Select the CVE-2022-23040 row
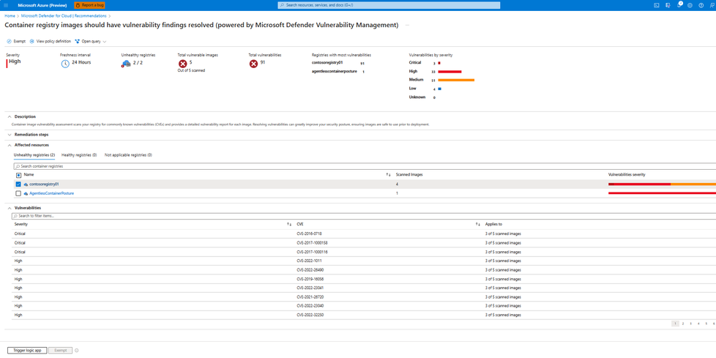 tap(365, 306)
